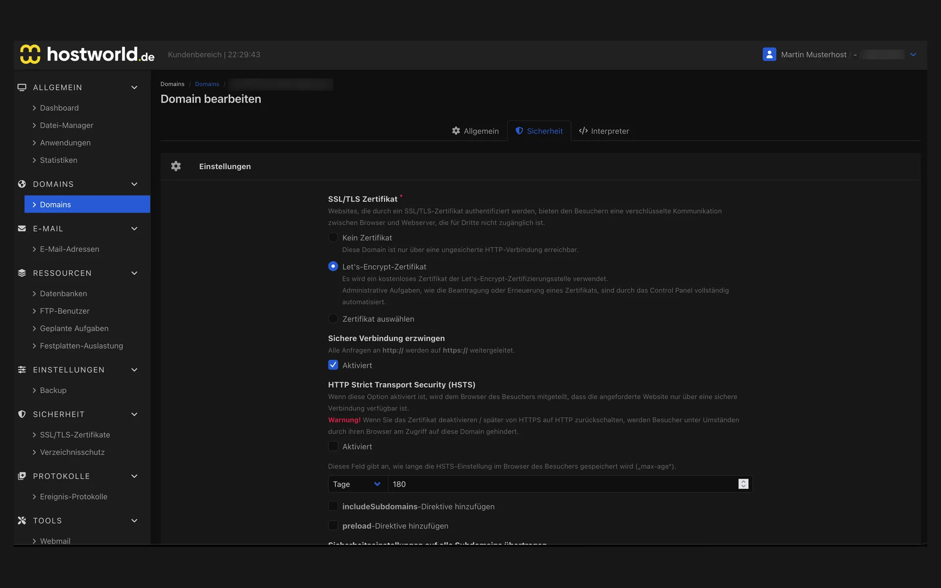Uncheck Aktiviert under Sichere Verbindung erzwingen
This screenshot has height=588, width=941.
coord(333,365)
